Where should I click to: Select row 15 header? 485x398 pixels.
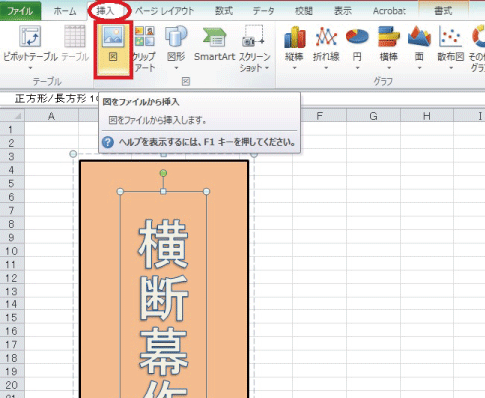(x=12, y=317)
